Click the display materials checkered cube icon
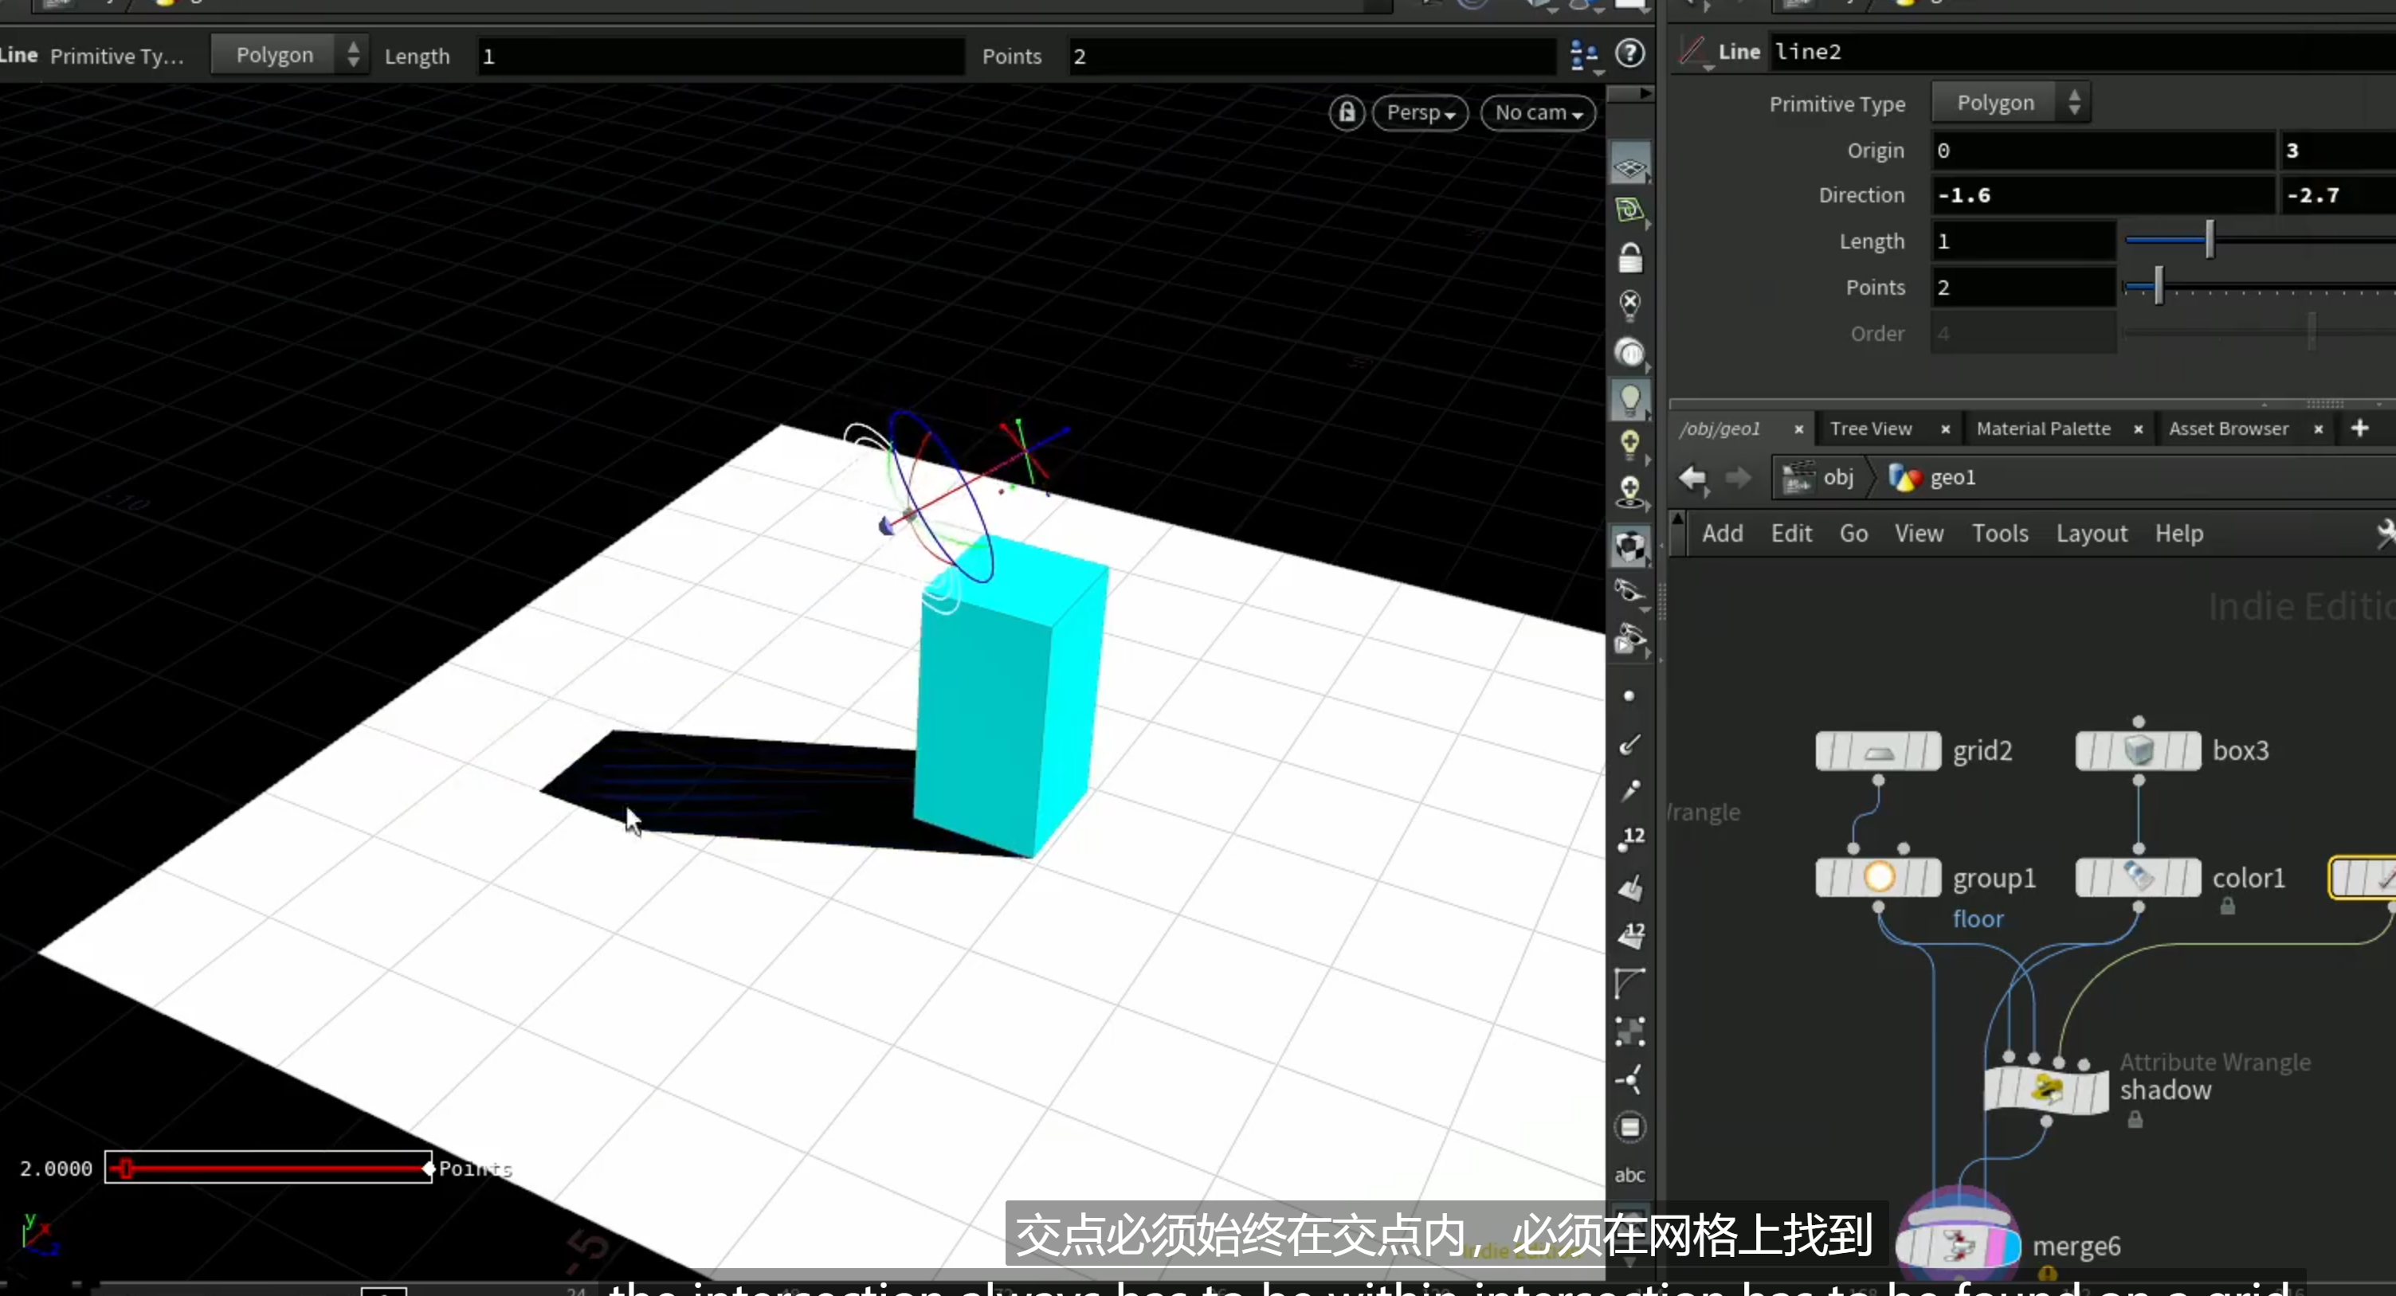The height and width of the screenshot is (1296, 2396). tap(1629, 546)
